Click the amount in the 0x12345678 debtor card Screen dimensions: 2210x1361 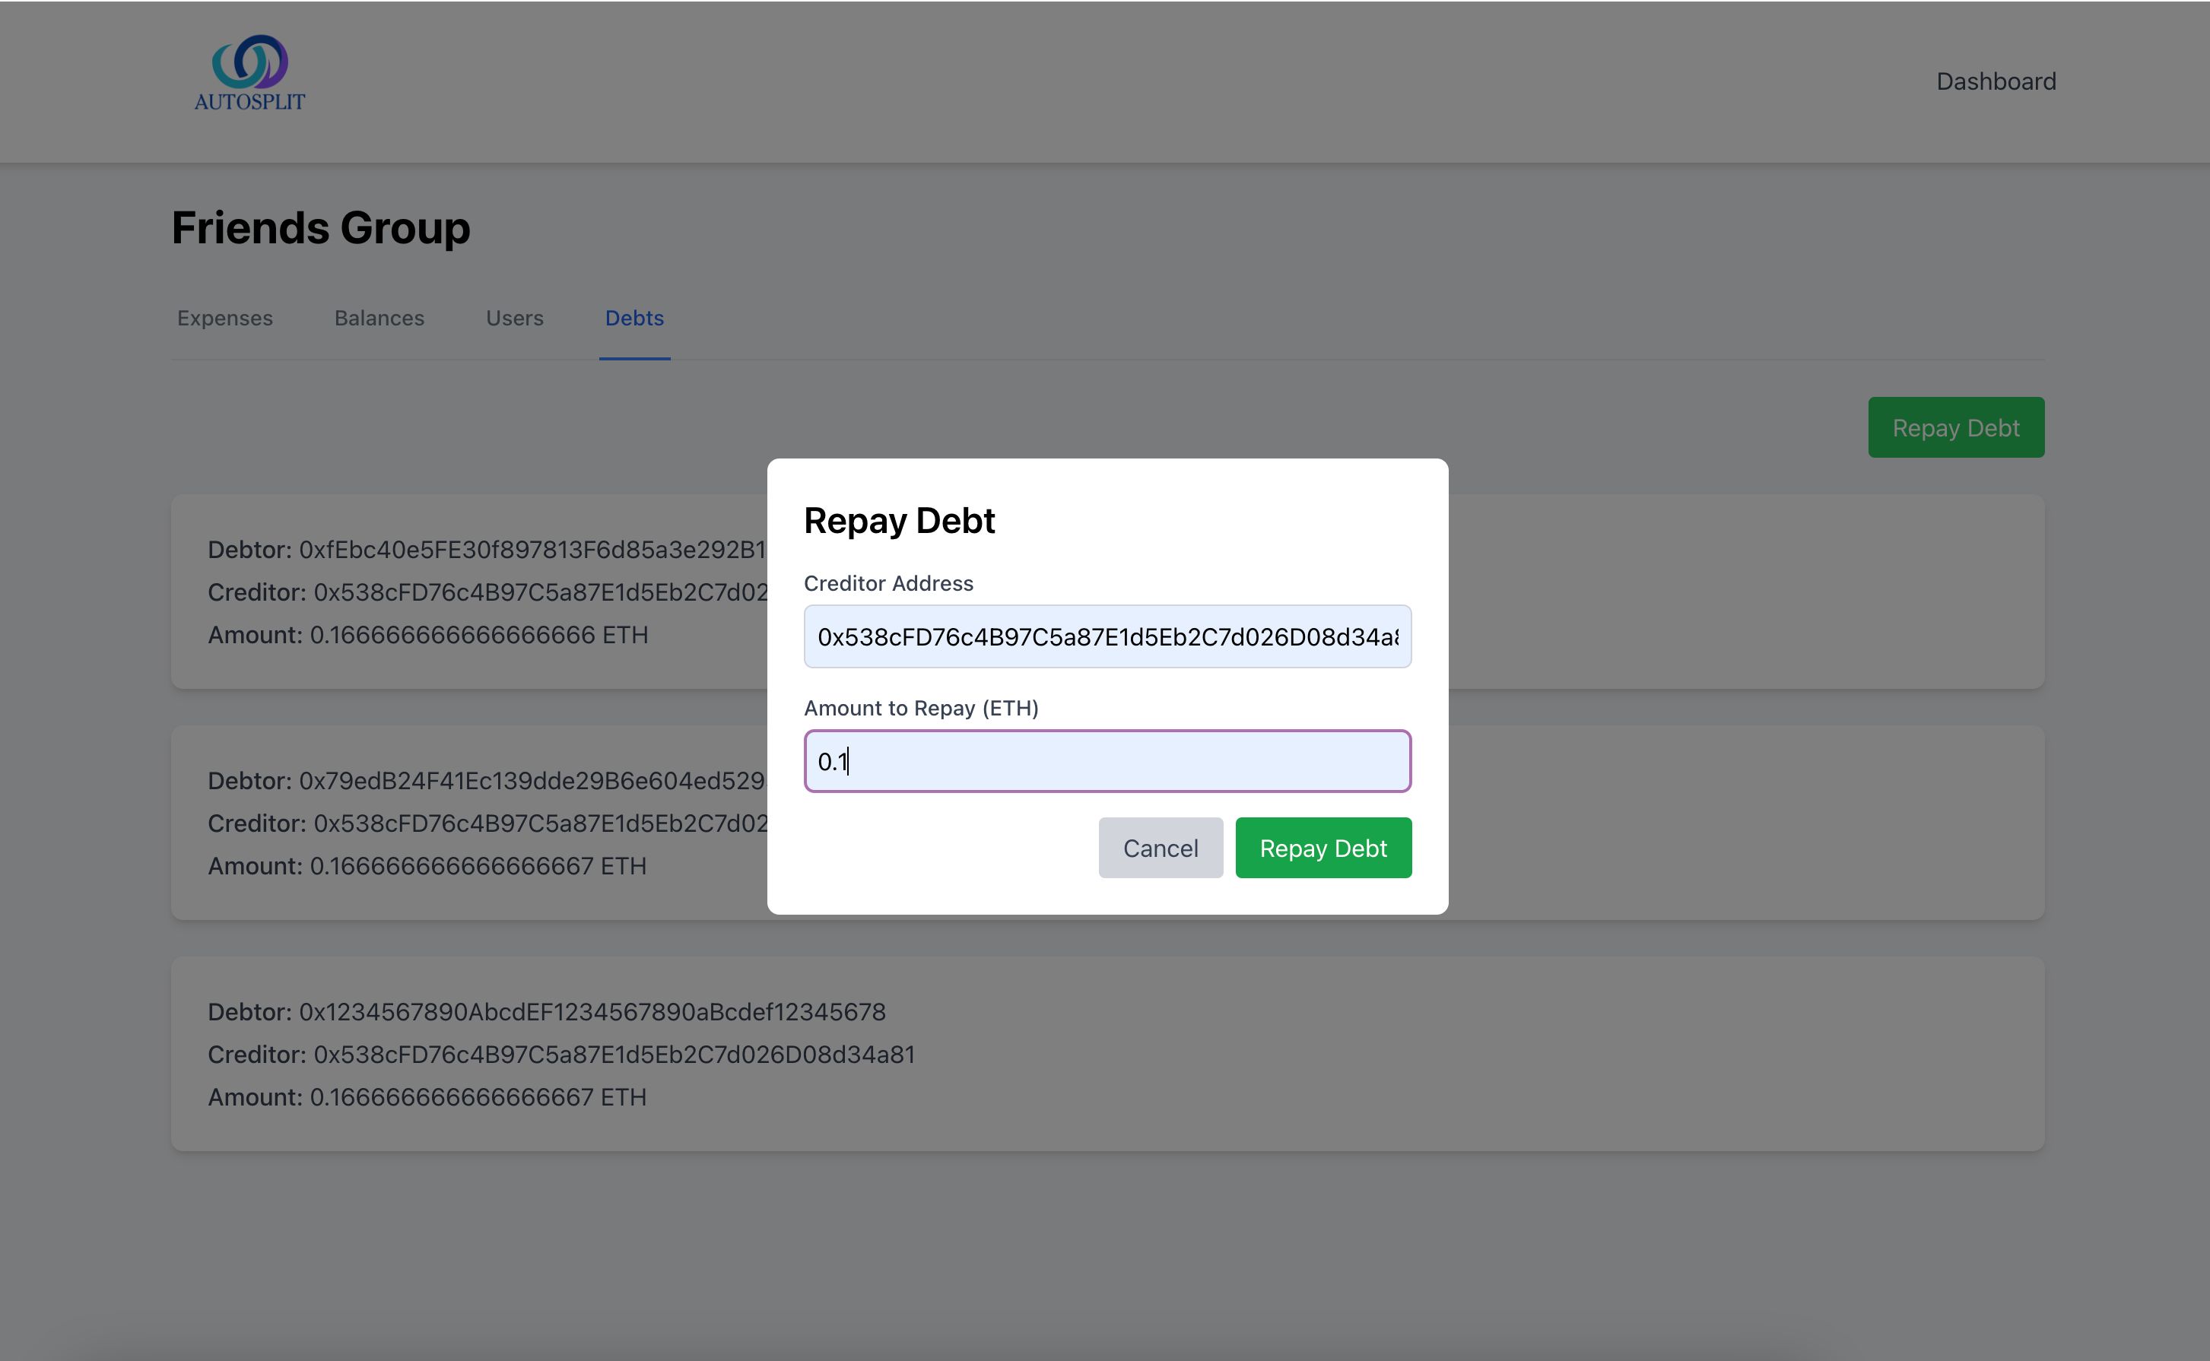(x=477, y=1097)
